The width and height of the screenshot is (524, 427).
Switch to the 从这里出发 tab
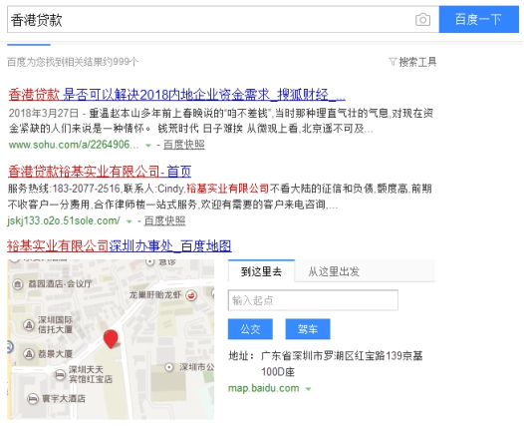(334, 271)
